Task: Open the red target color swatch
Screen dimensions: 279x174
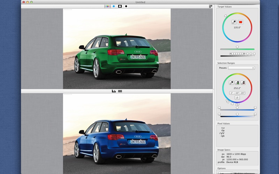Action: point(241,22)
